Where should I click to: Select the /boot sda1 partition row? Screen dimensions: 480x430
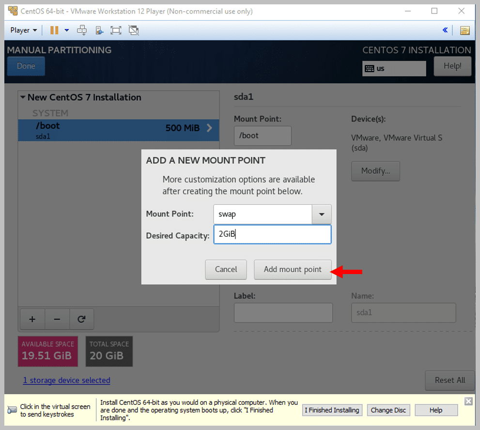(119, 130)
